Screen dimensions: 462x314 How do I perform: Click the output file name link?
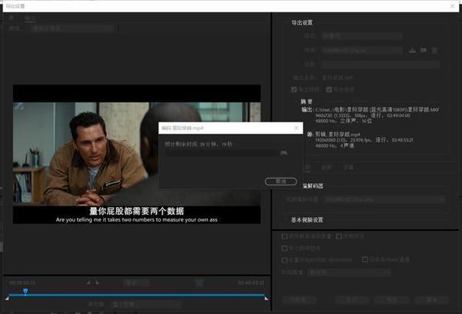pos(337,78)
